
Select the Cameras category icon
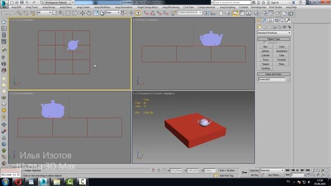(275, 27)
